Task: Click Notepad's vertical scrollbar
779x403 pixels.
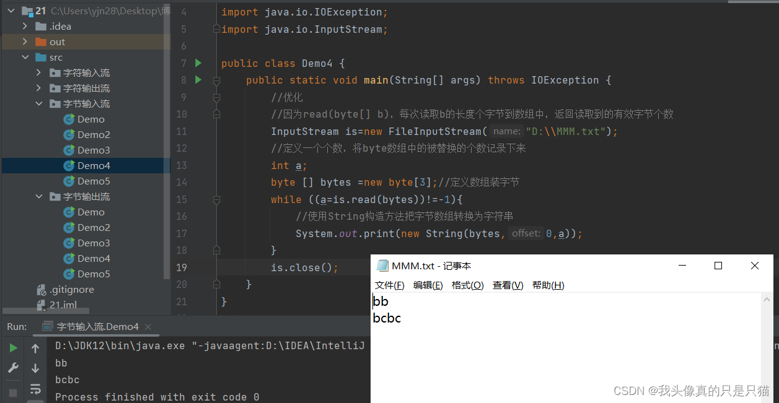Action: click(x=767, y=348)
